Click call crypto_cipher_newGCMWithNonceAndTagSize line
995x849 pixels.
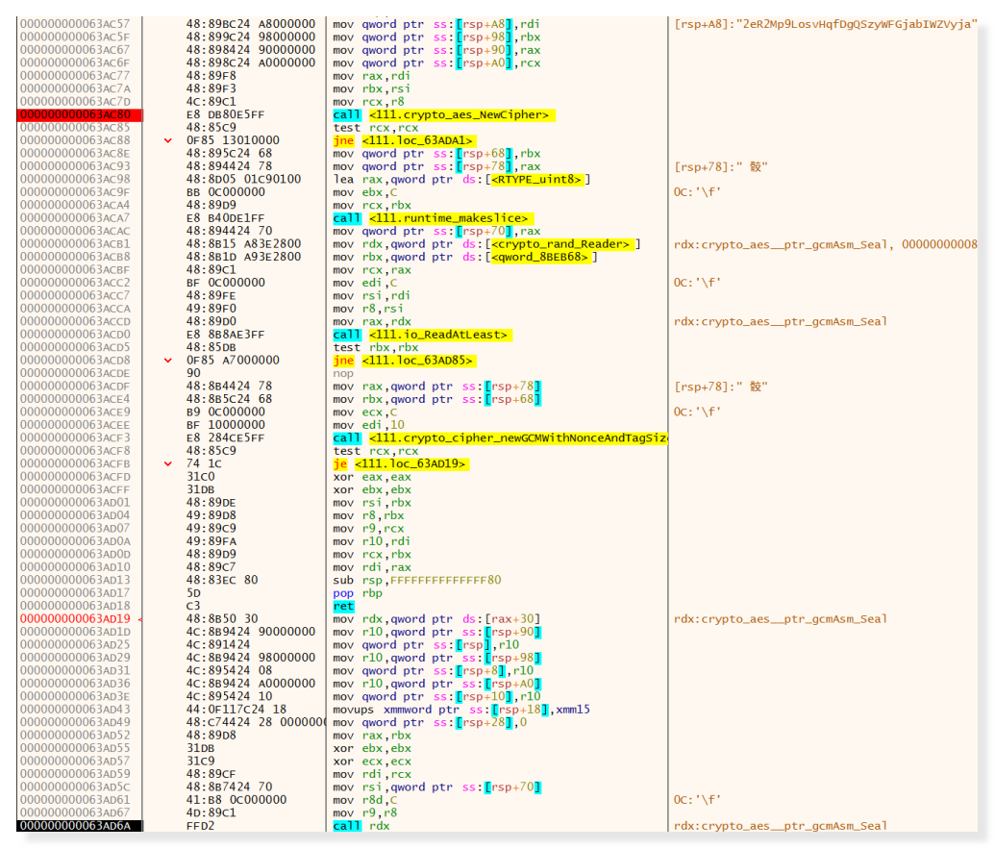point(500,437)
